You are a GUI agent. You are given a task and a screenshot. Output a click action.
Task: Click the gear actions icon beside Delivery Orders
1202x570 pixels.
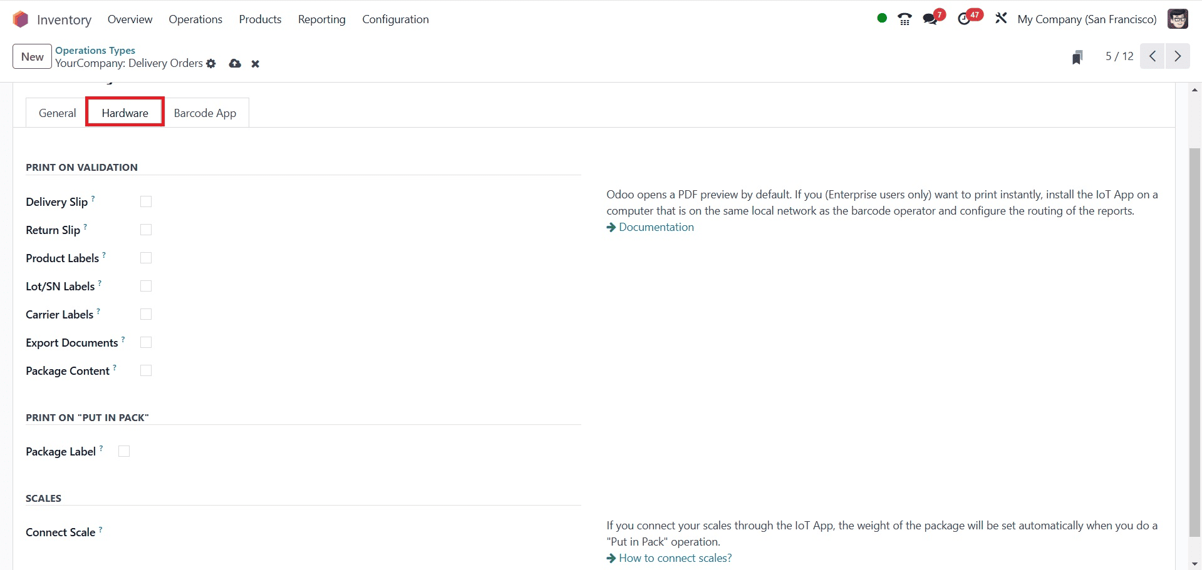coord(211,64)
